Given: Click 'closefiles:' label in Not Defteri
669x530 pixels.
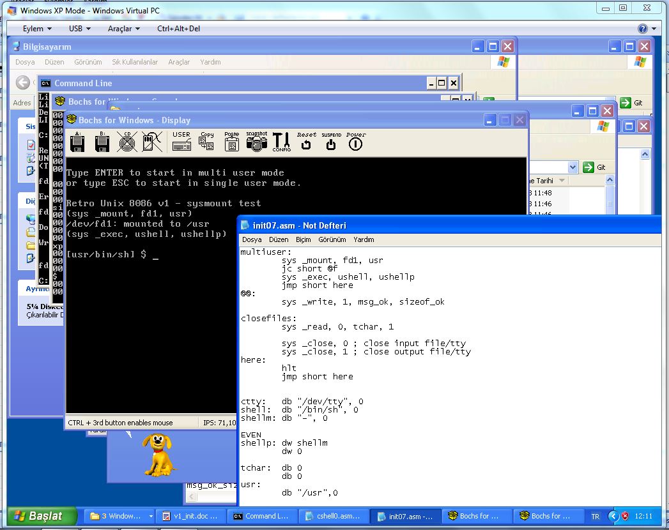Looking at the screenshot, I should 268,318.
